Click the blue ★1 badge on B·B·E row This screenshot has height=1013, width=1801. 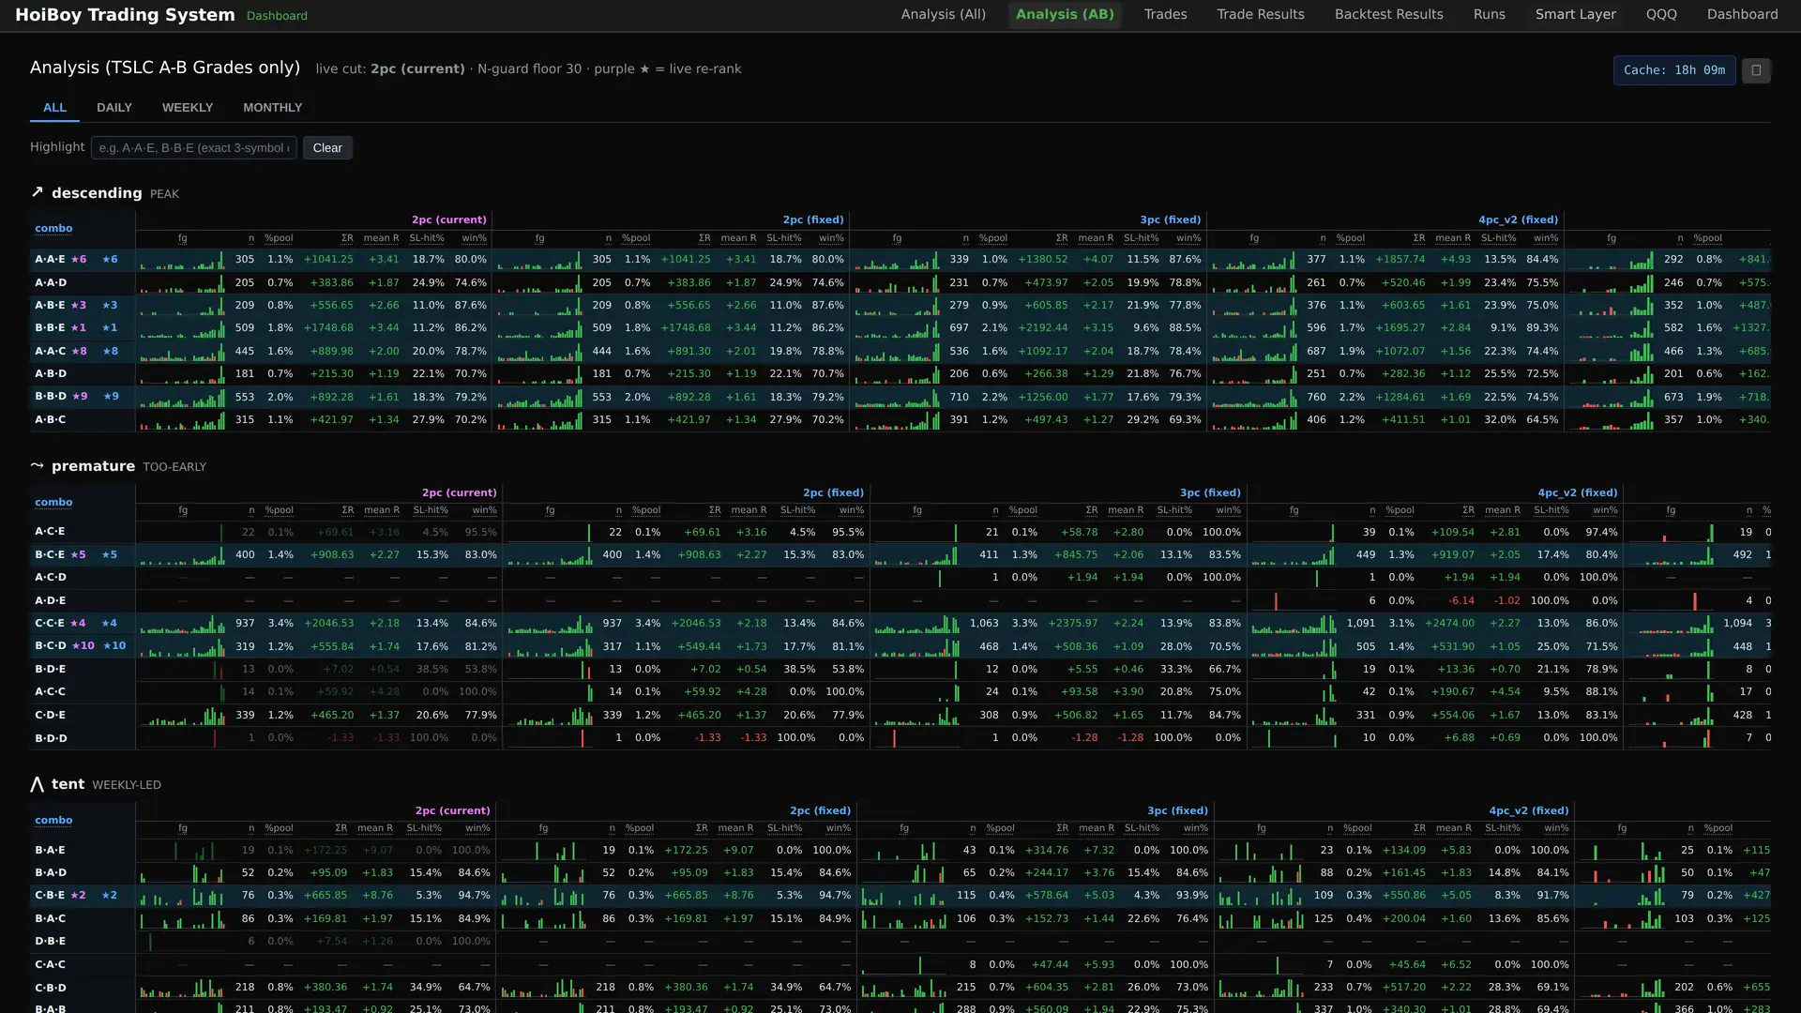[110, 328]
